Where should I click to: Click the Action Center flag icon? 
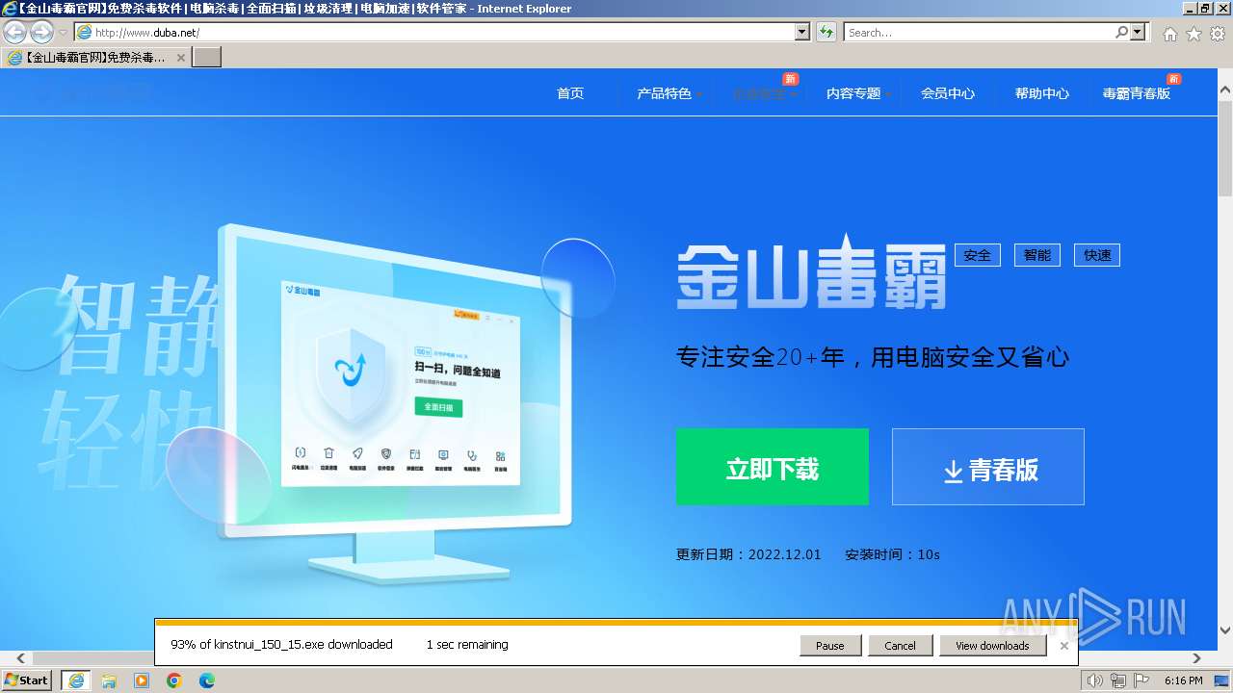point(1142,680)
